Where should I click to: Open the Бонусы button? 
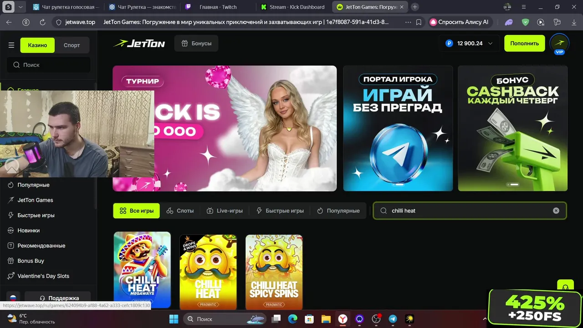click(x=196, y=43)
